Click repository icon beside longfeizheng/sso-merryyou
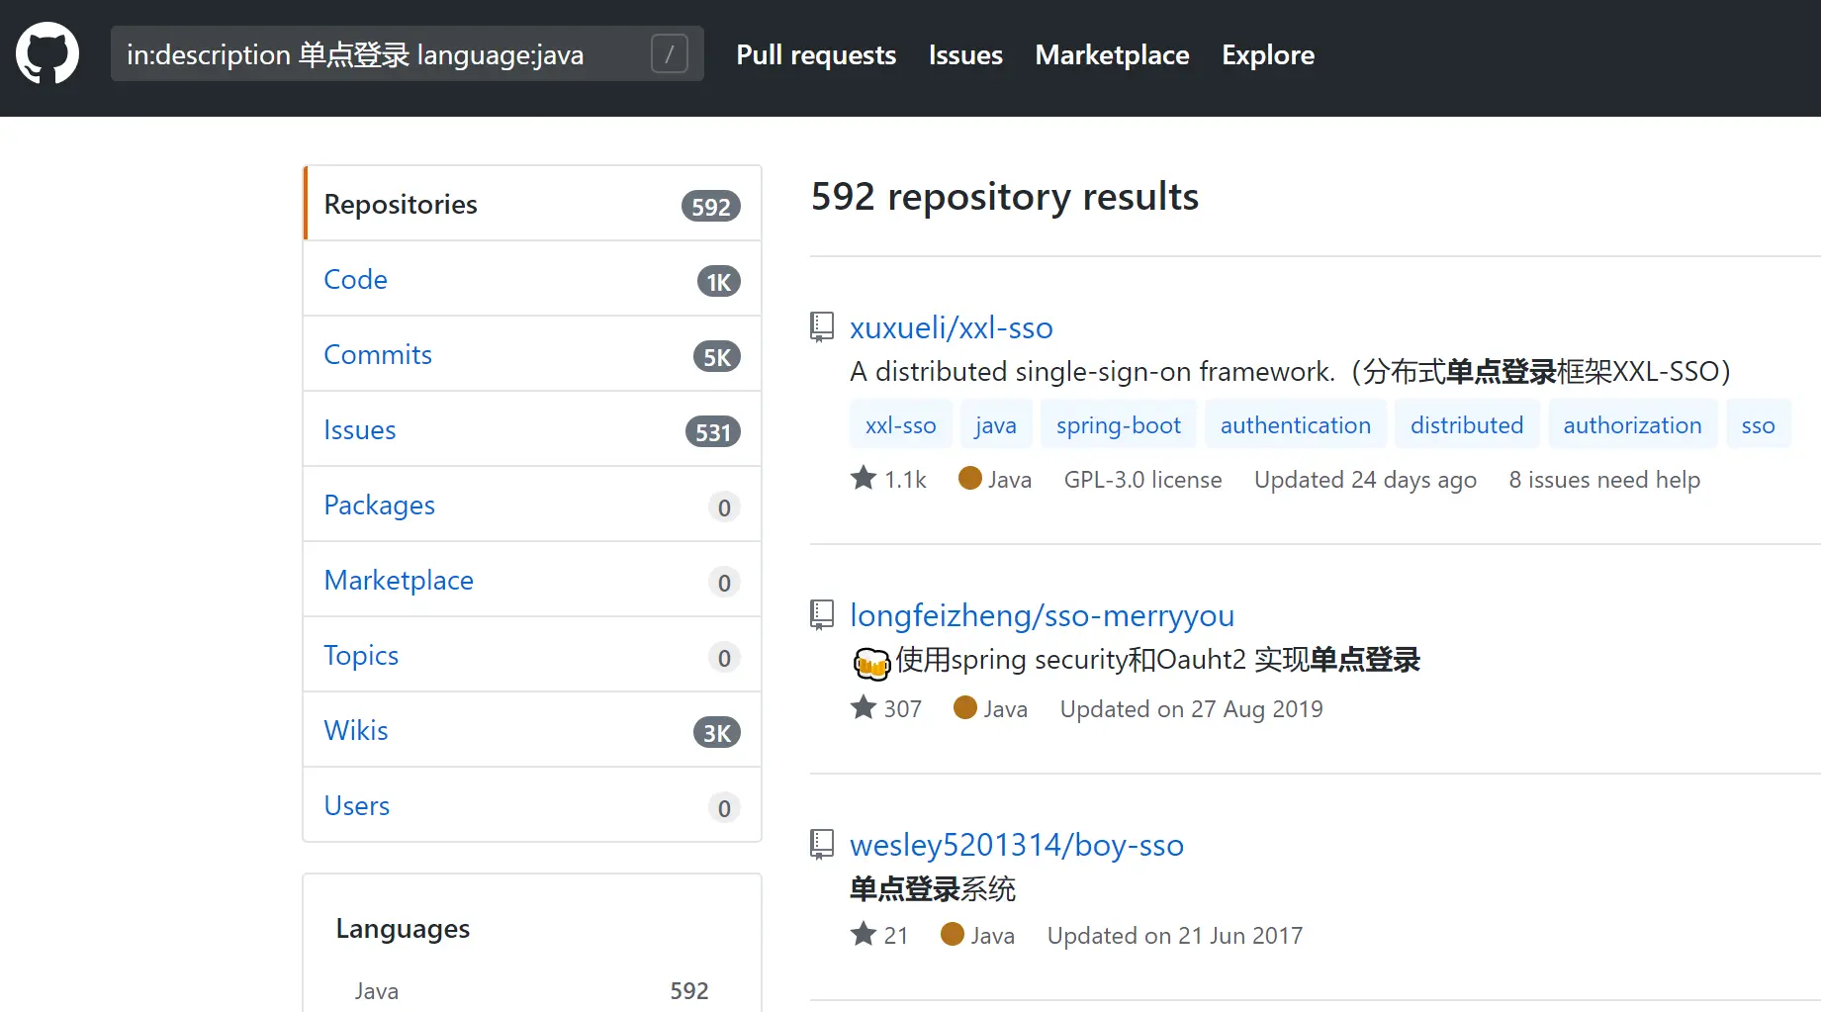1821x1012 pixels. [x=822, y=614]
